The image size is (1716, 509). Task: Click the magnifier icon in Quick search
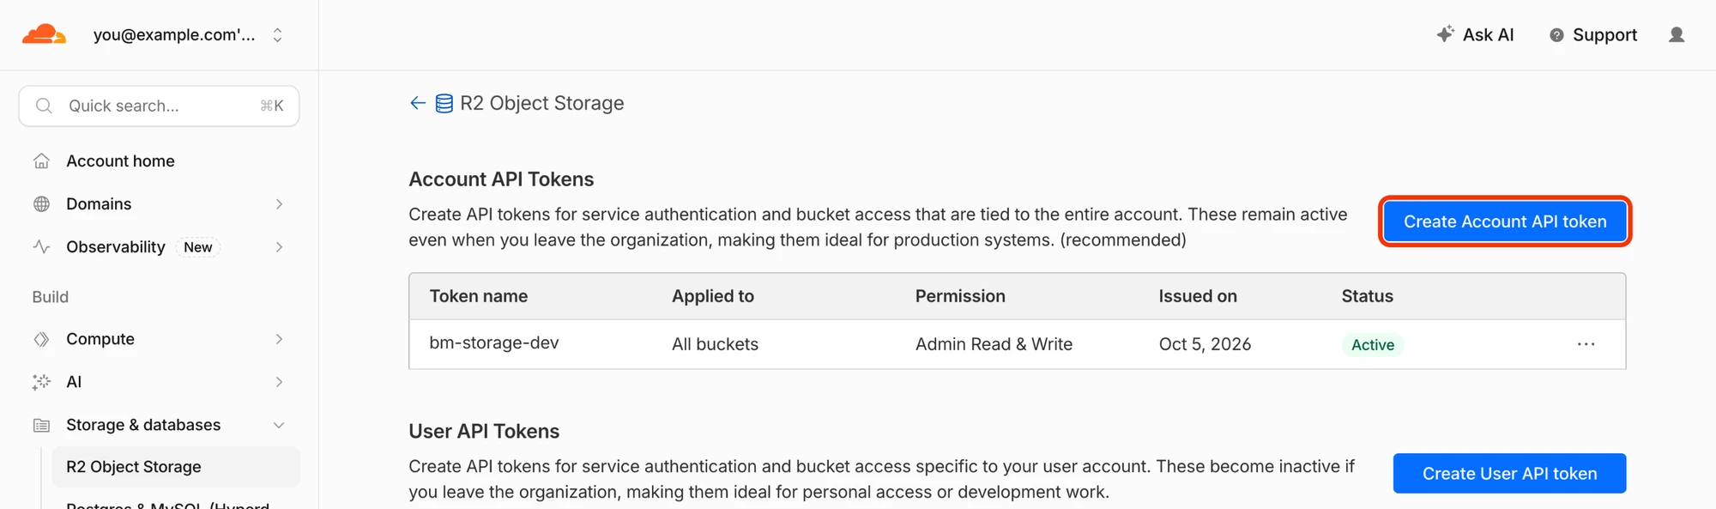(44, 106)
